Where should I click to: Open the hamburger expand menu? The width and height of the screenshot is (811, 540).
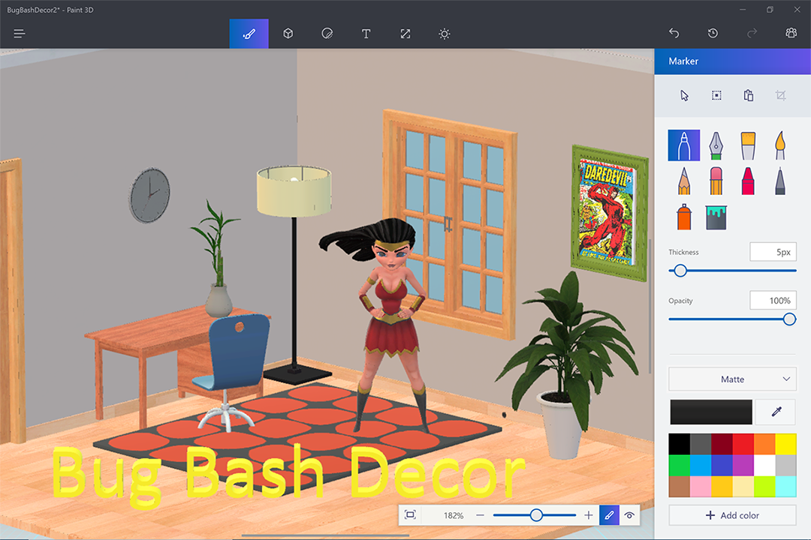[x=19, y=34]
